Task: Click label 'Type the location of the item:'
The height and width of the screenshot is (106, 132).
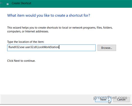Action: click(x=26, y=42)
